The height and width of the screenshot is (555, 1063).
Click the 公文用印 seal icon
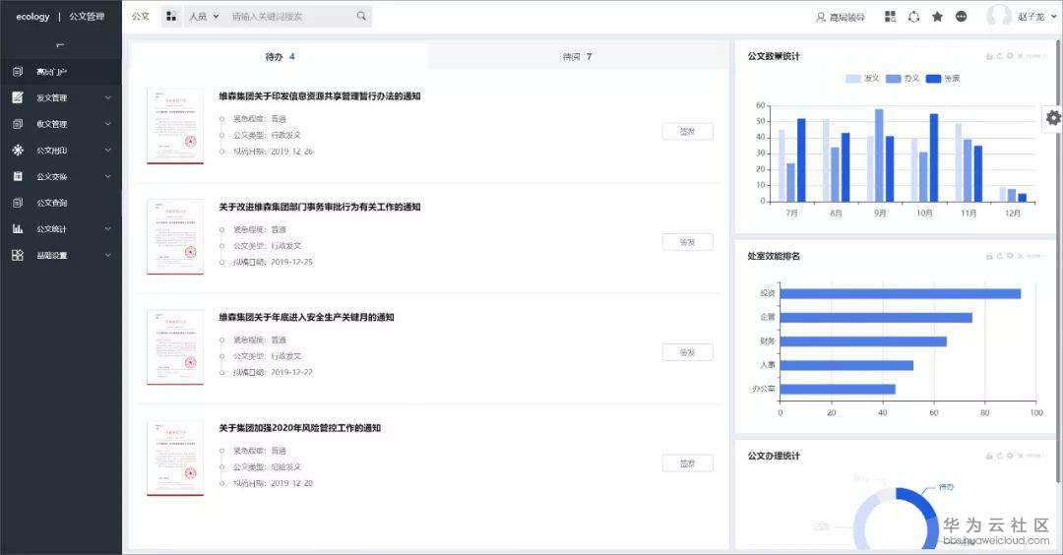18,150
